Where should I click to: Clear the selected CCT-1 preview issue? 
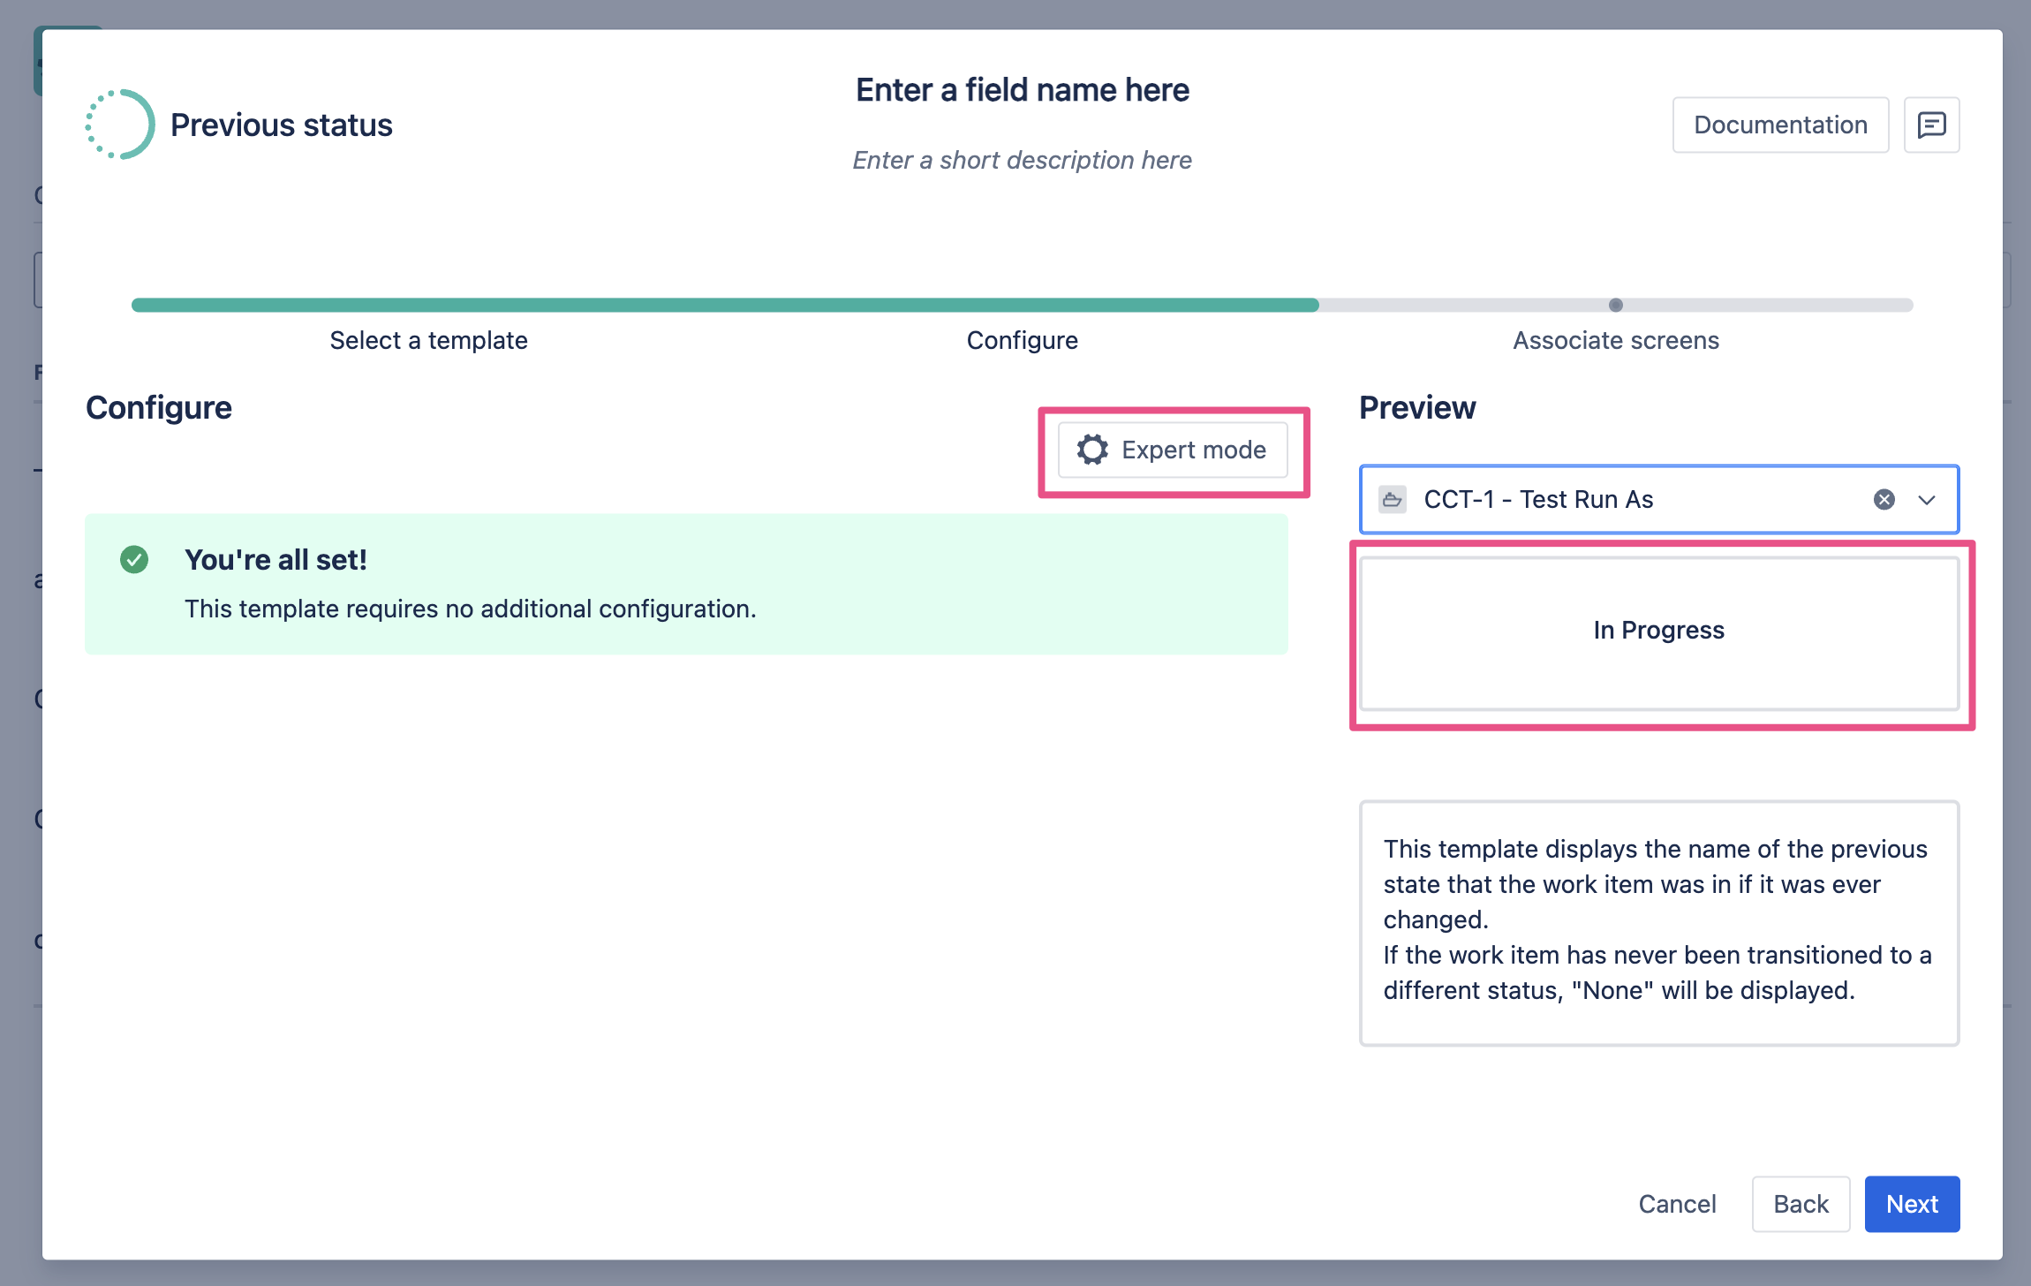click(x=1884, y=500)
